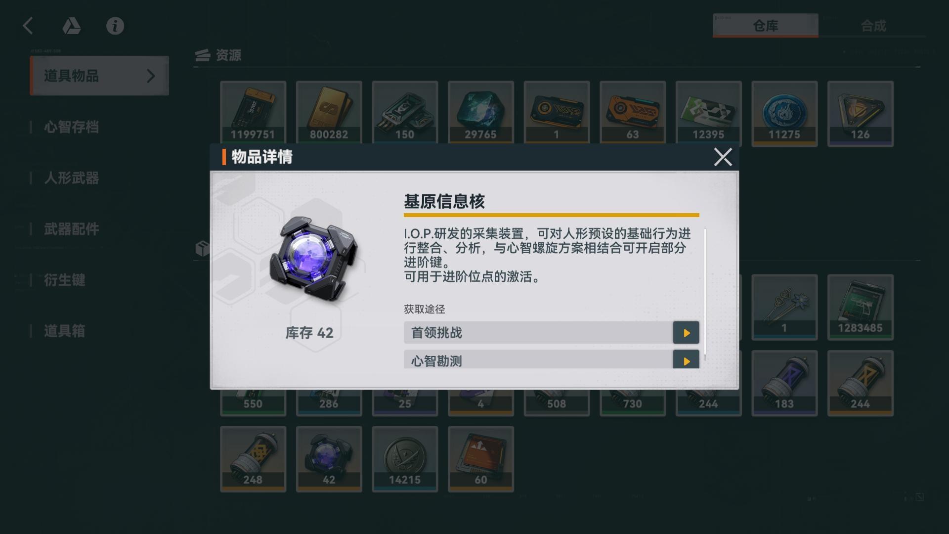Select the purple core item 42
Screen dimensions: 949x534
point(329,459)
